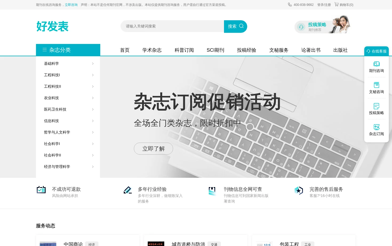This screenshot has width=392, height=246.
Task: Open the 城市道桥与防洪 journal title
Action: (x=188, y=244)
